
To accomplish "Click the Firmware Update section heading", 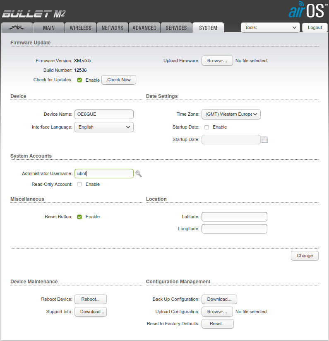I will pos(30,43).
